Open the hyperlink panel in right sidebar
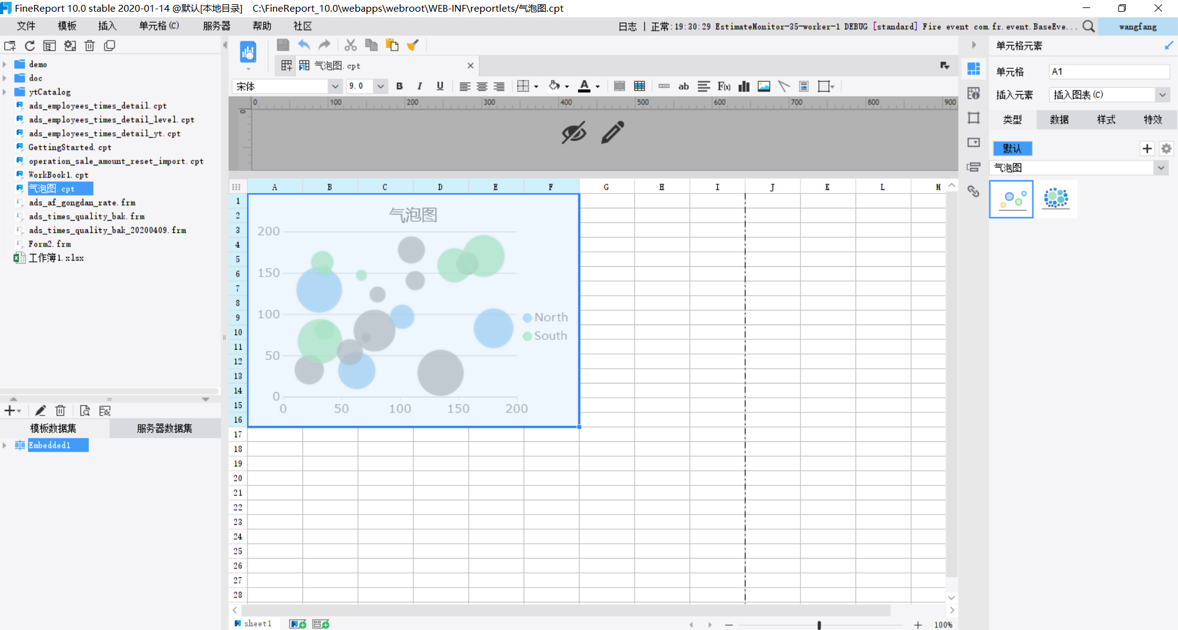 (973, 191)
